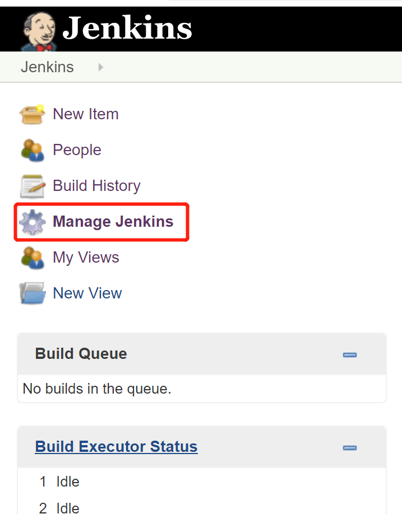The image size is (402, 514).
Task: Click the Manage Jenkins gear icon
Action: 32,222
